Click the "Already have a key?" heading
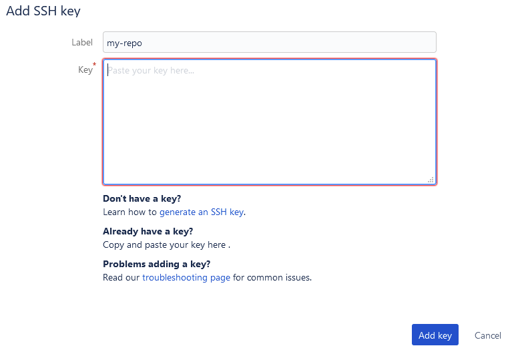The width and height of the screenshot is (514, 350). coord(148,231)
